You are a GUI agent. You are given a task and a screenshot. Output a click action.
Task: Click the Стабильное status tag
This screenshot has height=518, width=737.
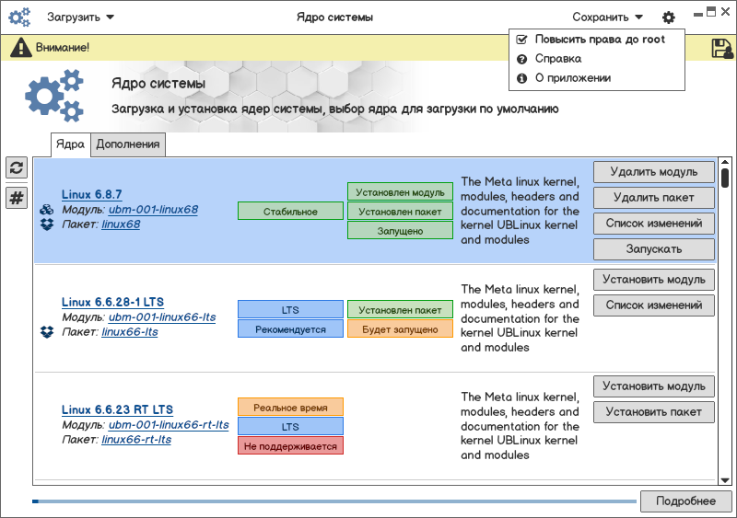tap(290, 212)
